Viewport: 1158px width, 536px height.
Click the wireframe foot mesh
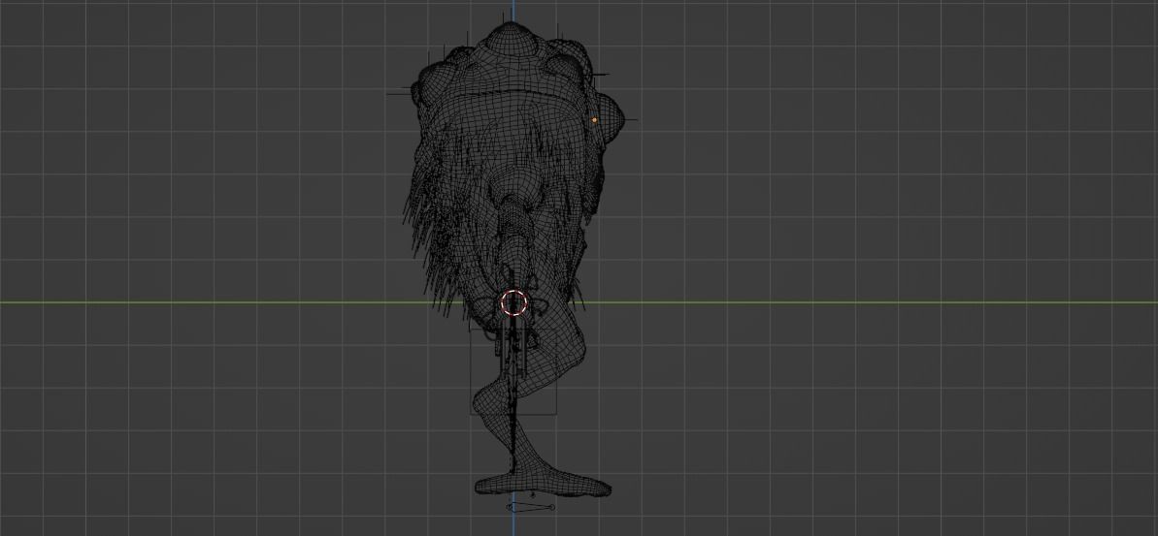pos(542,484)
